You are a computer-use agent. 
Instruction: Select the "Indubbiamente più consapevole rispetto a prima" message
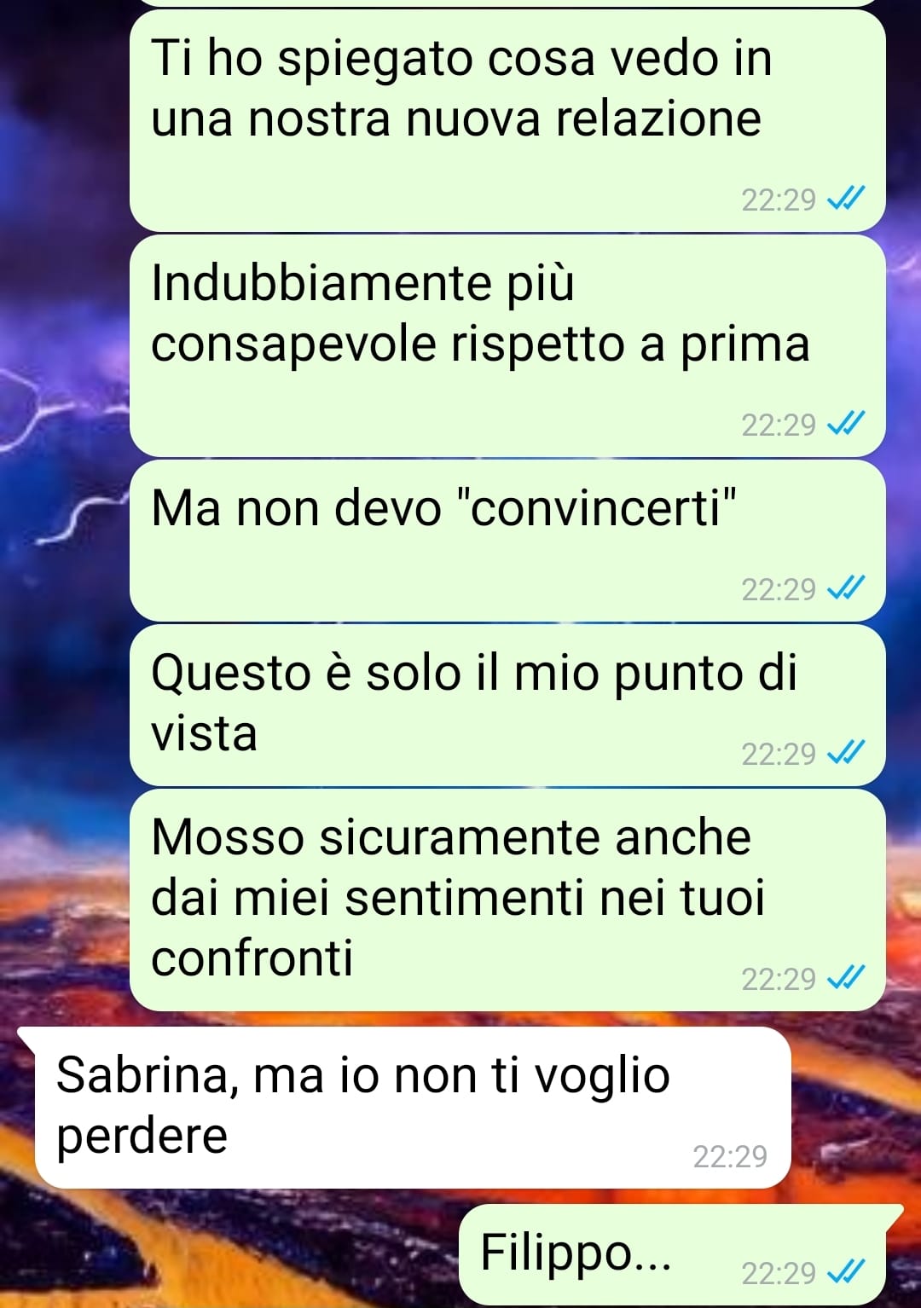coord(507,345)
